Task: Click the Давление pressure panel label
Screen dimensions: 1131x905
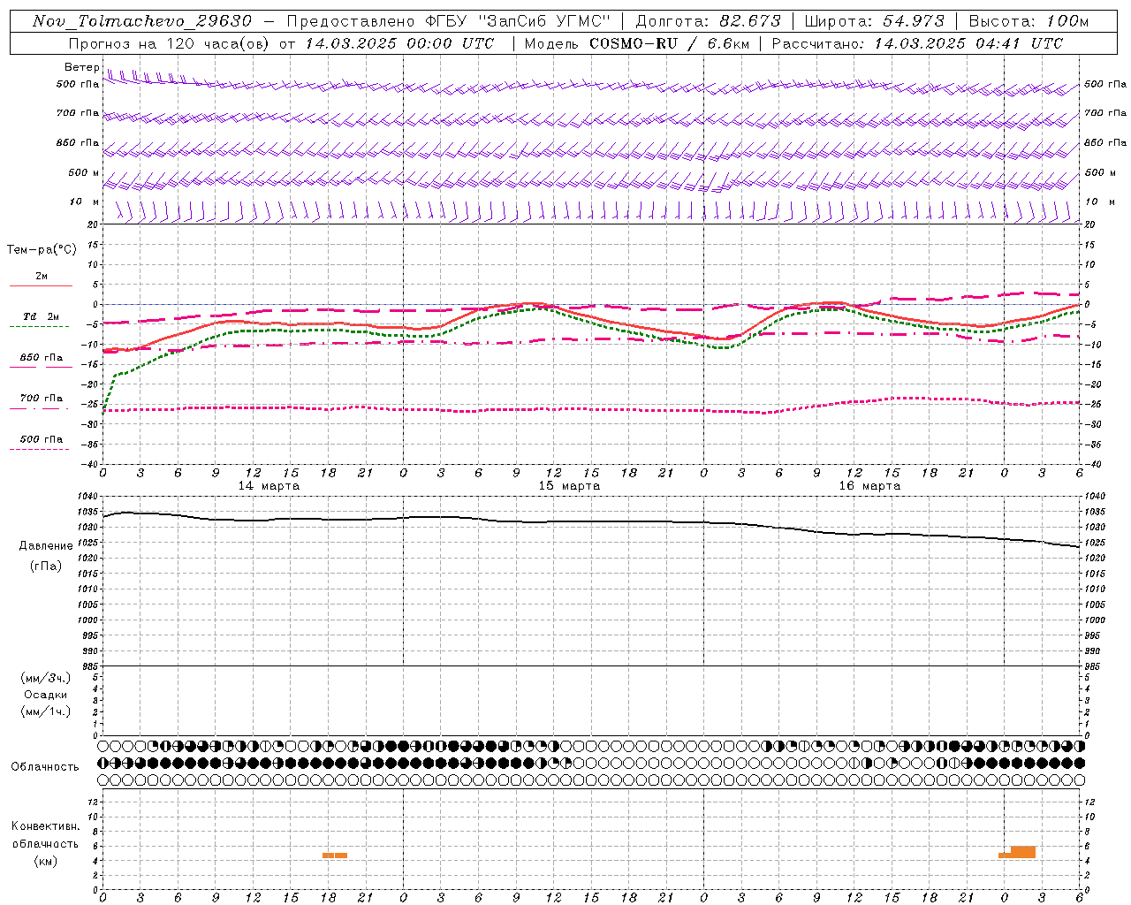Action: [46, 546]
